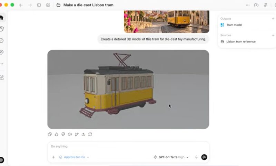Screen dimensions: 276x166
Task: Open the Lisbon tram street photo
Action: [x=167, y=21]
